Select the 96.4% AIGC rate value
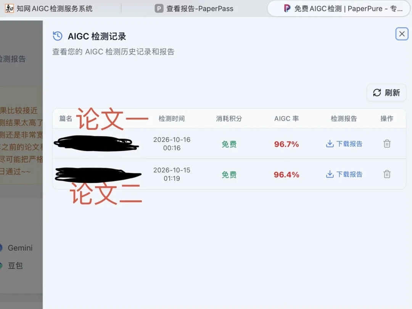The height and width of the screenshot is (309, 412). pos(286,174)
